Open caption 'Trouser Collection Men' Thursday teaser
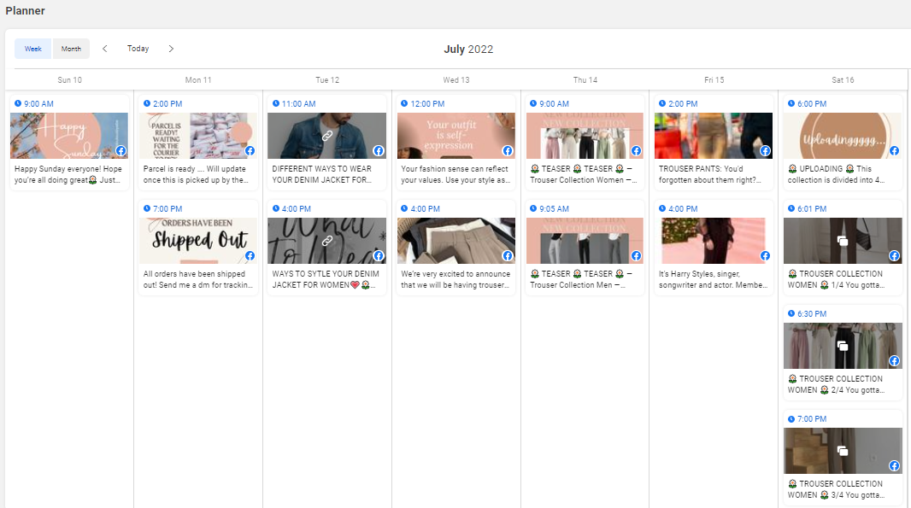The width and height of the screenshot is (911, 508). (581, 279)
